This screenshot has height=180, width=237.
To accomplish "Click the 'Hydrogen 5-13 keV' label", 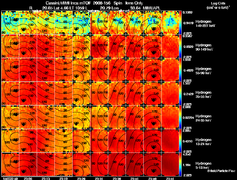I will [204, 166].
